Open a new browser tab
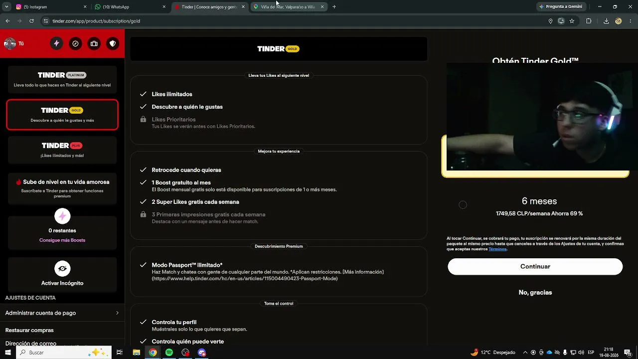Image resolution: width=638 pixels, height=359 pixels. (x=334, y=7)
